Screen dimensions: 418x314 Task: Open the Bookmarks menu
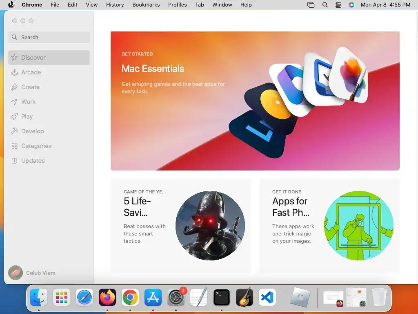tap(146, 5)
